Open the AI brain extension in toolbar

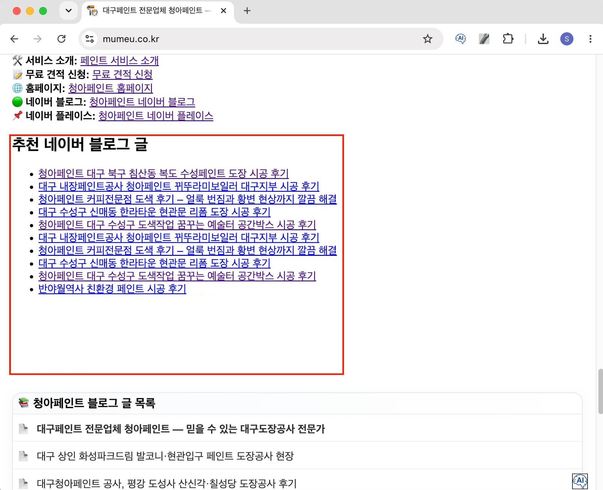point(460,39)
